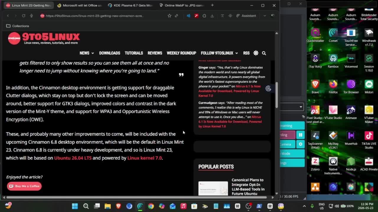
Task: Open the Windows Start menu
Action: [x=75, y=206]
